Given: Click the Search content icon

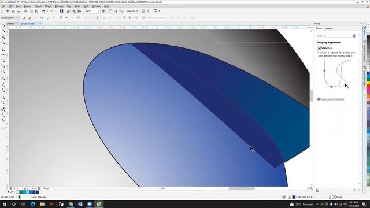Looking at the screenshot, I should tap(62, 11).
